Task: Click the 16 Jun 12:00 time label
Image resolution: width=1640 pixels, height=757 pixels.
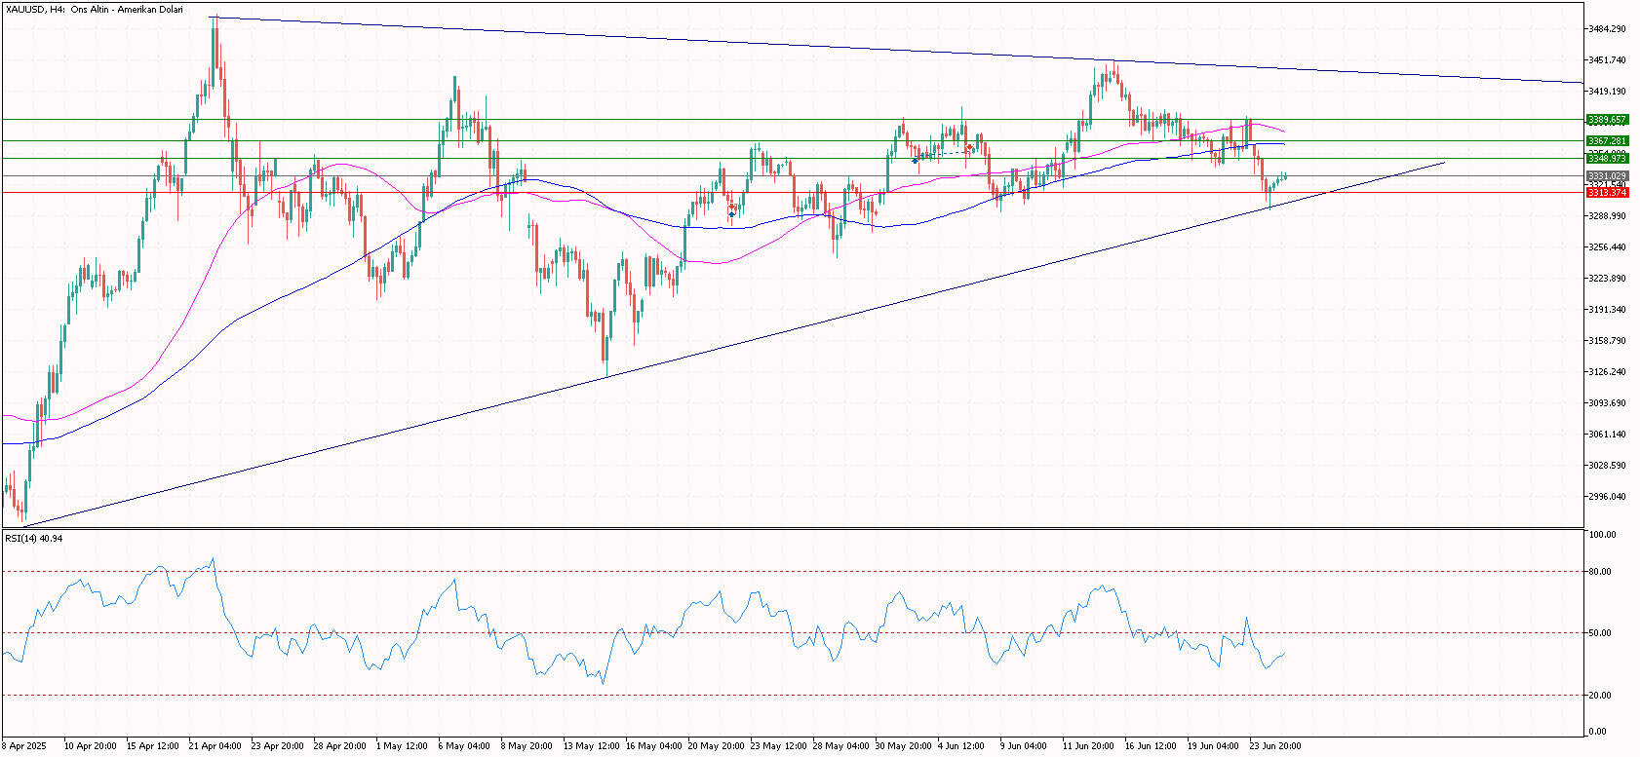Action: click(1152, 746)
